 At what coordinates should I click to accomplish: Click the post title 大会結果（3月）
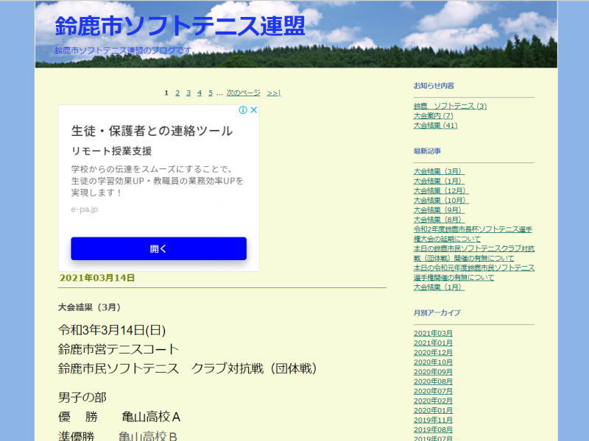(89, 307)
